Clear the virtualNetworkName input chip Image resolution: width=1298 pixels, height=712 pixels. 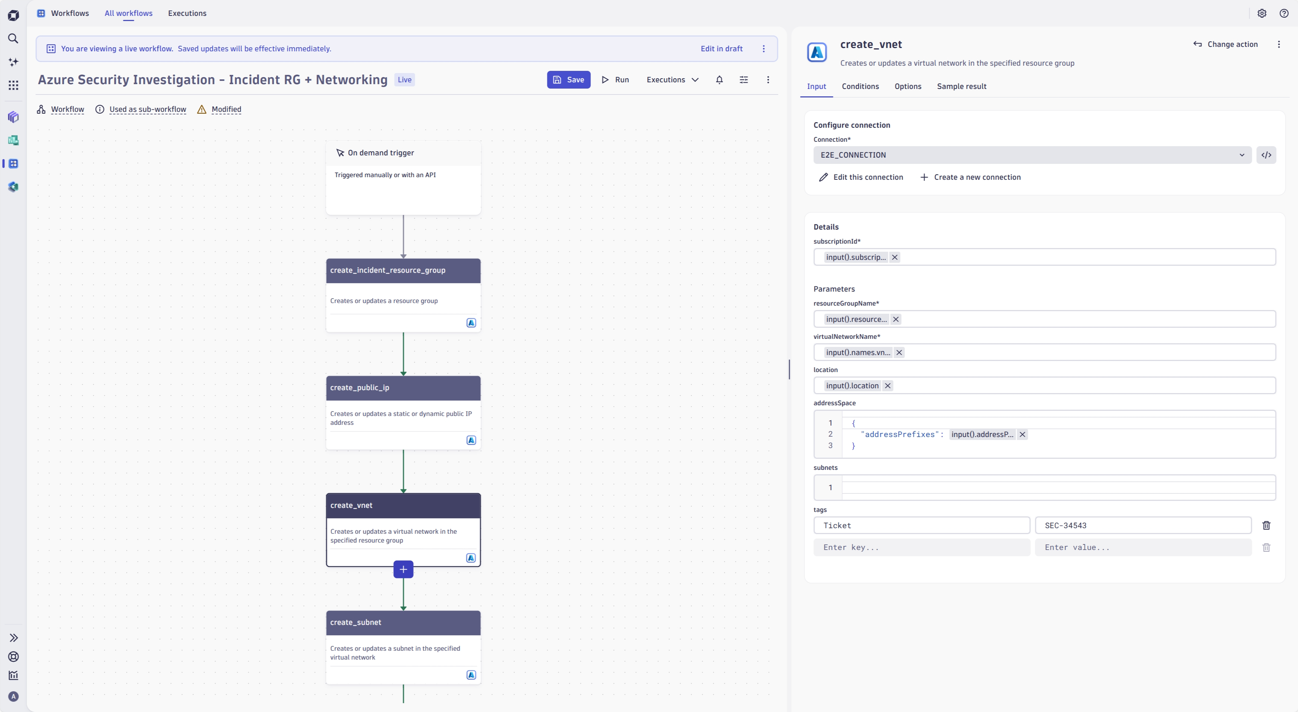point(899,352)
